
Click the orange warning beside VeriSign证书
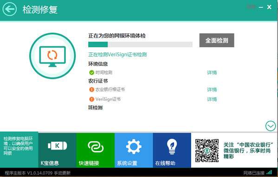pos(91,99)
